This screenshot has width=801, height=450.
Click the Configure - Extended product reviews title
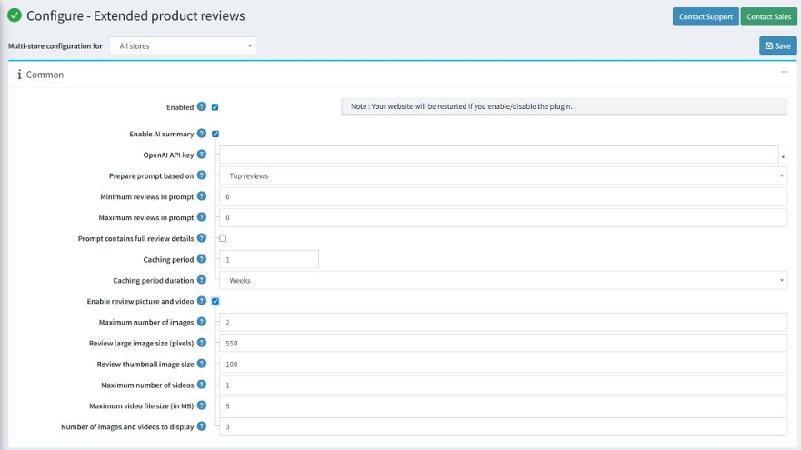pyautogui.click(x=136, y=16)
